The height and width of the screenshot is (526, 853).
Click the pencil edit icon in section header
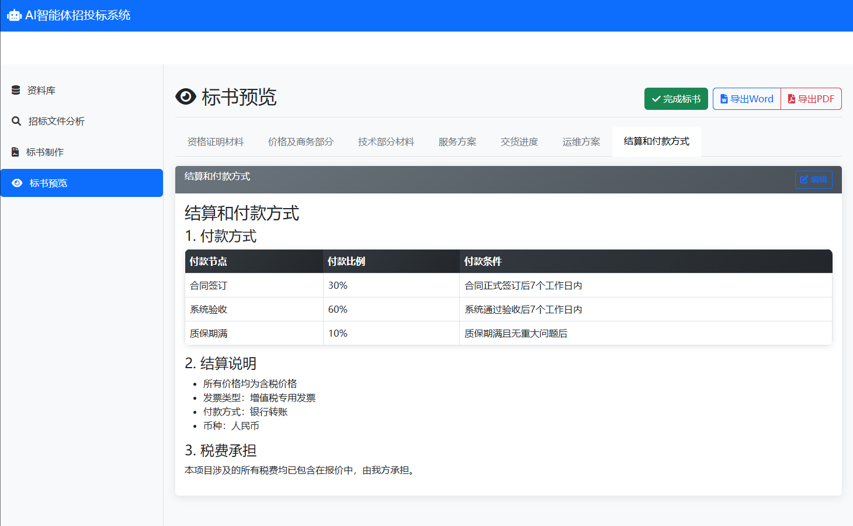pyautogui.click(x=804, y=179)
